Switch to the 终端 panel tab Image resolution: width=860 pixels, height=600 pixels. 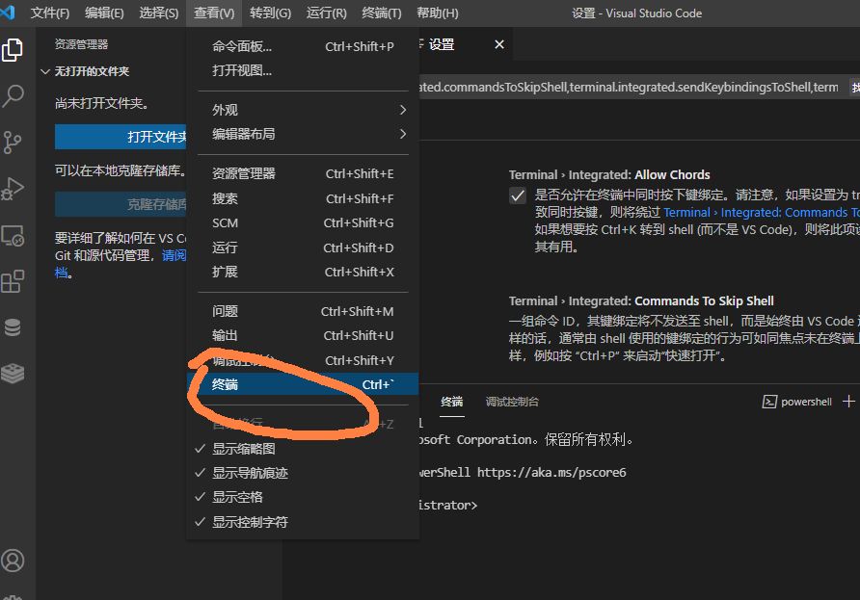tap(452, 402)
